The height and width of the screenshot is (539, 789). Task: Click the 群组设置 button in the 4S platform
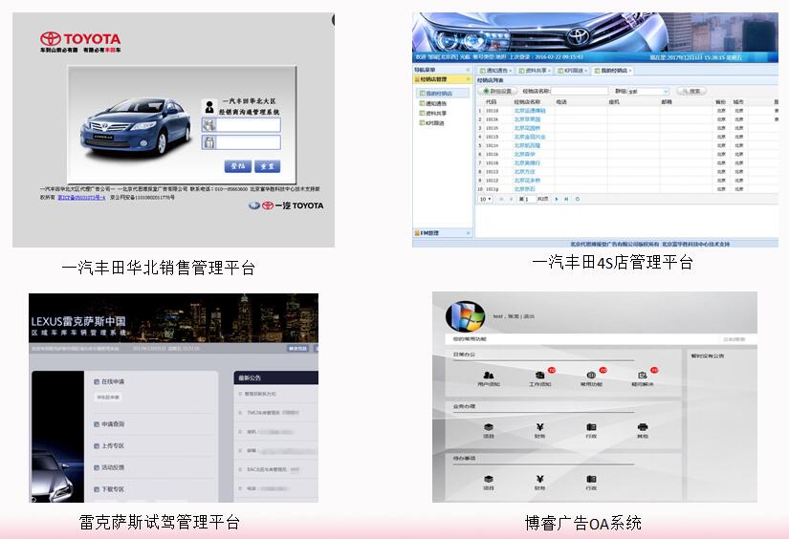pyautogui.click(x=497, y=91)
